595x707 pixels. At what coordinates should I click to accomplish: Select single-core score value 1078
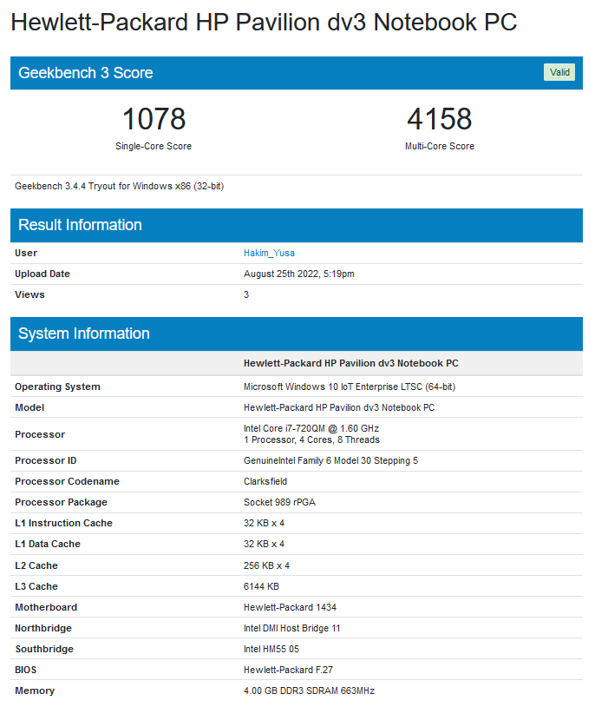tap(154, 119)
